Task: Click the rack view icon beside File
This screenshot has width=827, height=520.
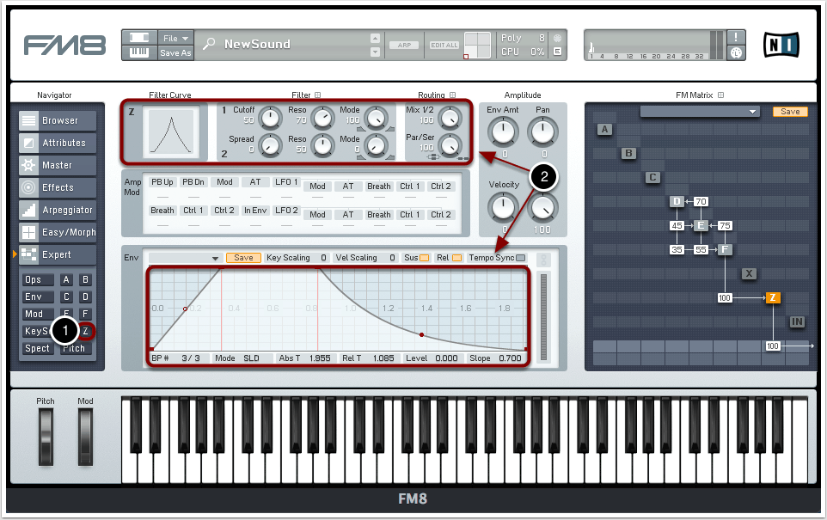Action: [139, 38]
